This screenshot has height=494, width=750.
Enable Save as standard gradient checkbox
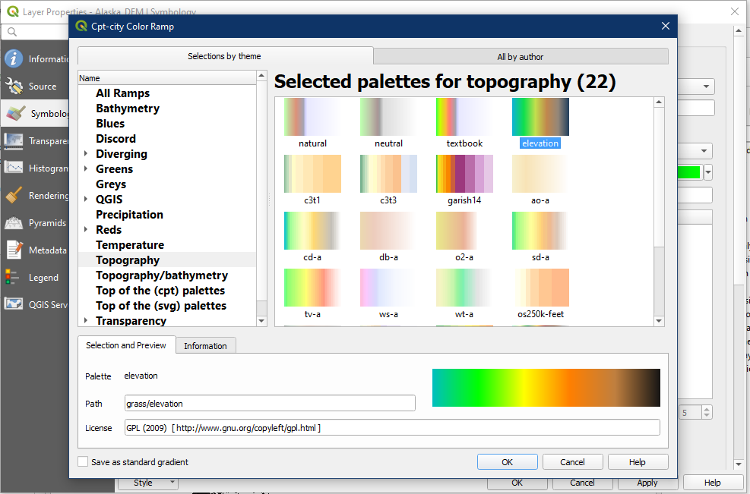(x=83, y=462)
